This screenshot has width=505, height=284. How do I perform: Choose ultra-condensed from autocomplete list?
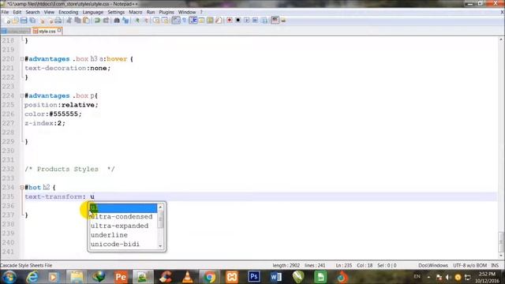point(122,217)
